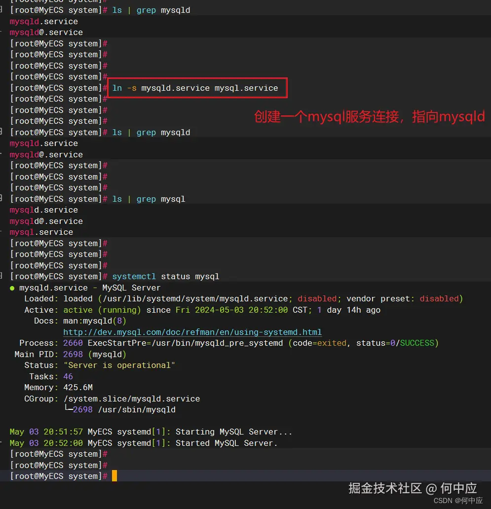The image size is (491, 509).
Task: Click the '2024-05-03 20:52:00' start time
Action: 241,310
